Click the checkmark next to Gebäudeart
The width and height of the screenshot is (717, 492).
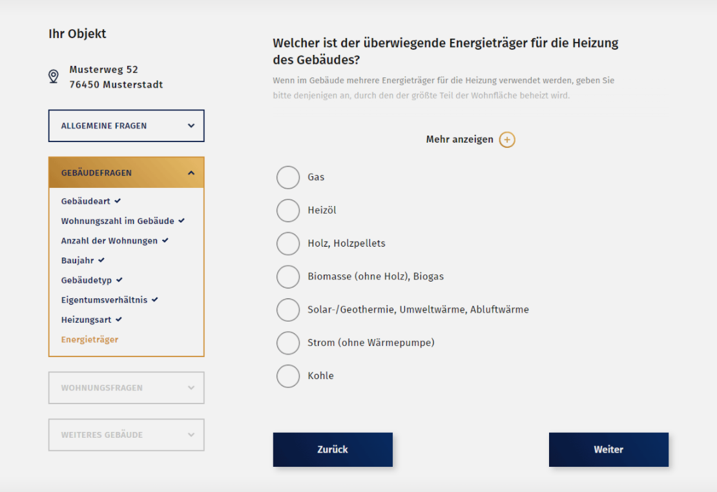118,201
